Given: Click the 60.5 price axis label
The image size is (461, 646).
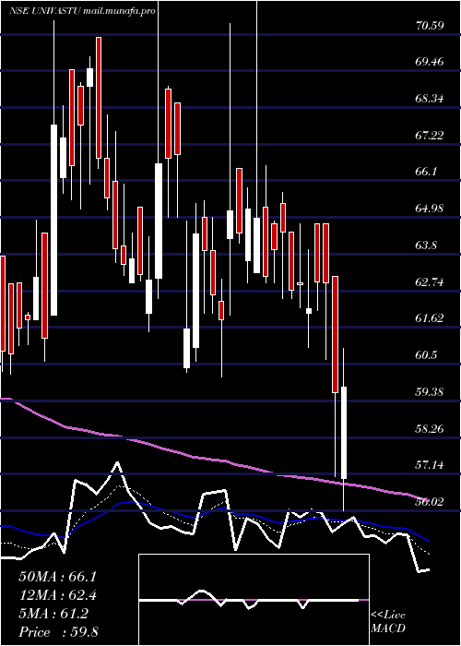Looking at the screenshot, I should point(426,354).
